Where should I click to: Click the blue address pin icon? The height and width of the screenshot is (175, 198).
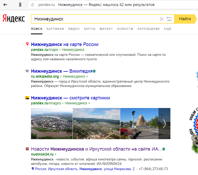[x=33, y=169]
